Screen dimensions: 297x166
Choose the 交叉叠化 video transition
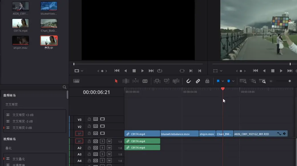pyautogui.click(x=19, y=159)
